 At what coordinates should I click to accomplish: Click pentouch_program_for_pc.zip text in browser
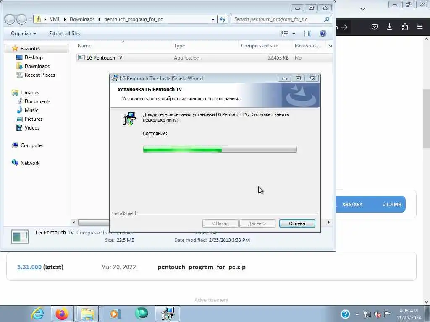202,267
